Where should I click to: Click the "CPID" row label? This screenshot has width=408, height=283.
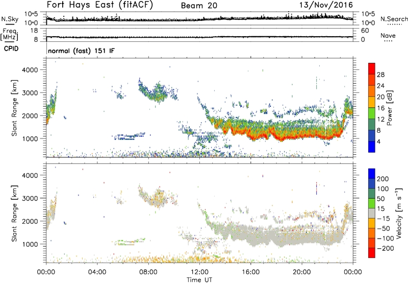tap(11, 49)
